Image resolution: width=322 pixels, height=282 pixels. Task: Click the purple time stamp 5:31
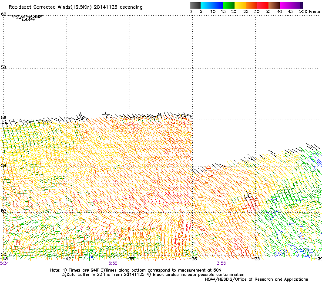pyautogui.click(x=4, y=263)
